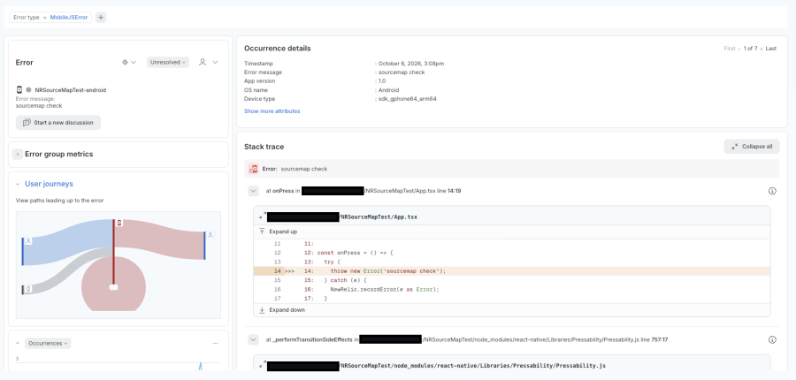Click the collapse icon beside Pressability.js file path
796x380 pixels.
click(x=262, y=365)
